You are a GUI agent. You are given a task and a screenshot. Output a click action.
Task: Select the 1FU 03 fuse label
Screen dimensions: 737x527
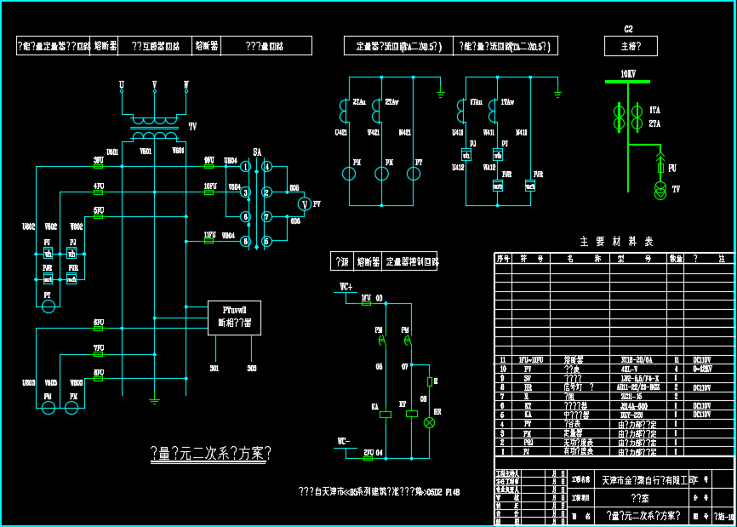click(371, 298)
